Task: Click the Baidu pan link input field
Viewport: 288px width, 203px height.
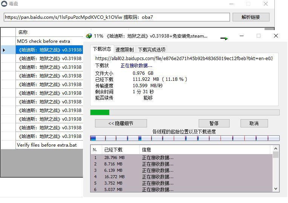Action: (x=117, y=17)
